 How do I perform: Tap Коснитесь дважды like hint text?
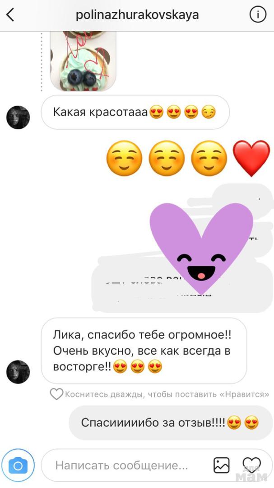point(167,394)
